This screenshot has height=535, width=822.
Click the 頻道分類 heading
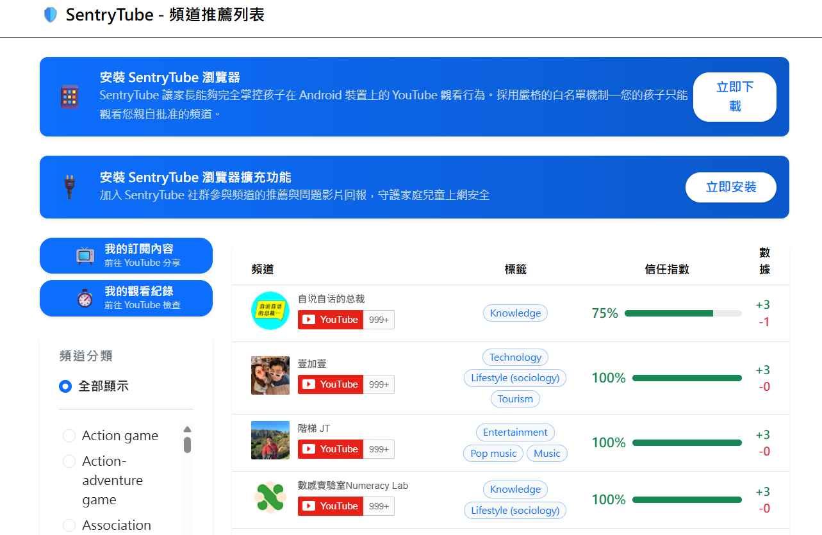tap(86, 356)
